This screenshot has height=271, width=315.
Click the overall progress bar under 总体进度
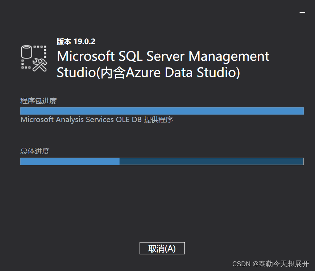coord(162,162)
